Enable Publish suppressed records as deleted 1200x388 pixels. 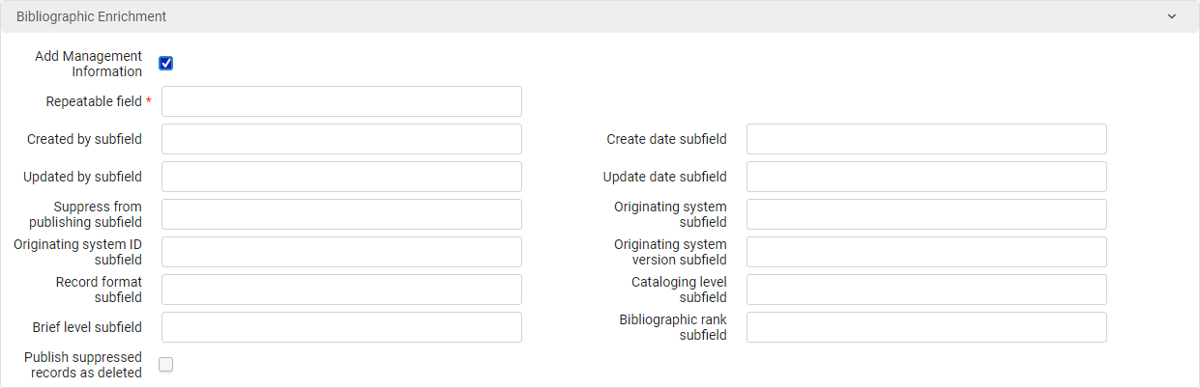coord(166,365)
